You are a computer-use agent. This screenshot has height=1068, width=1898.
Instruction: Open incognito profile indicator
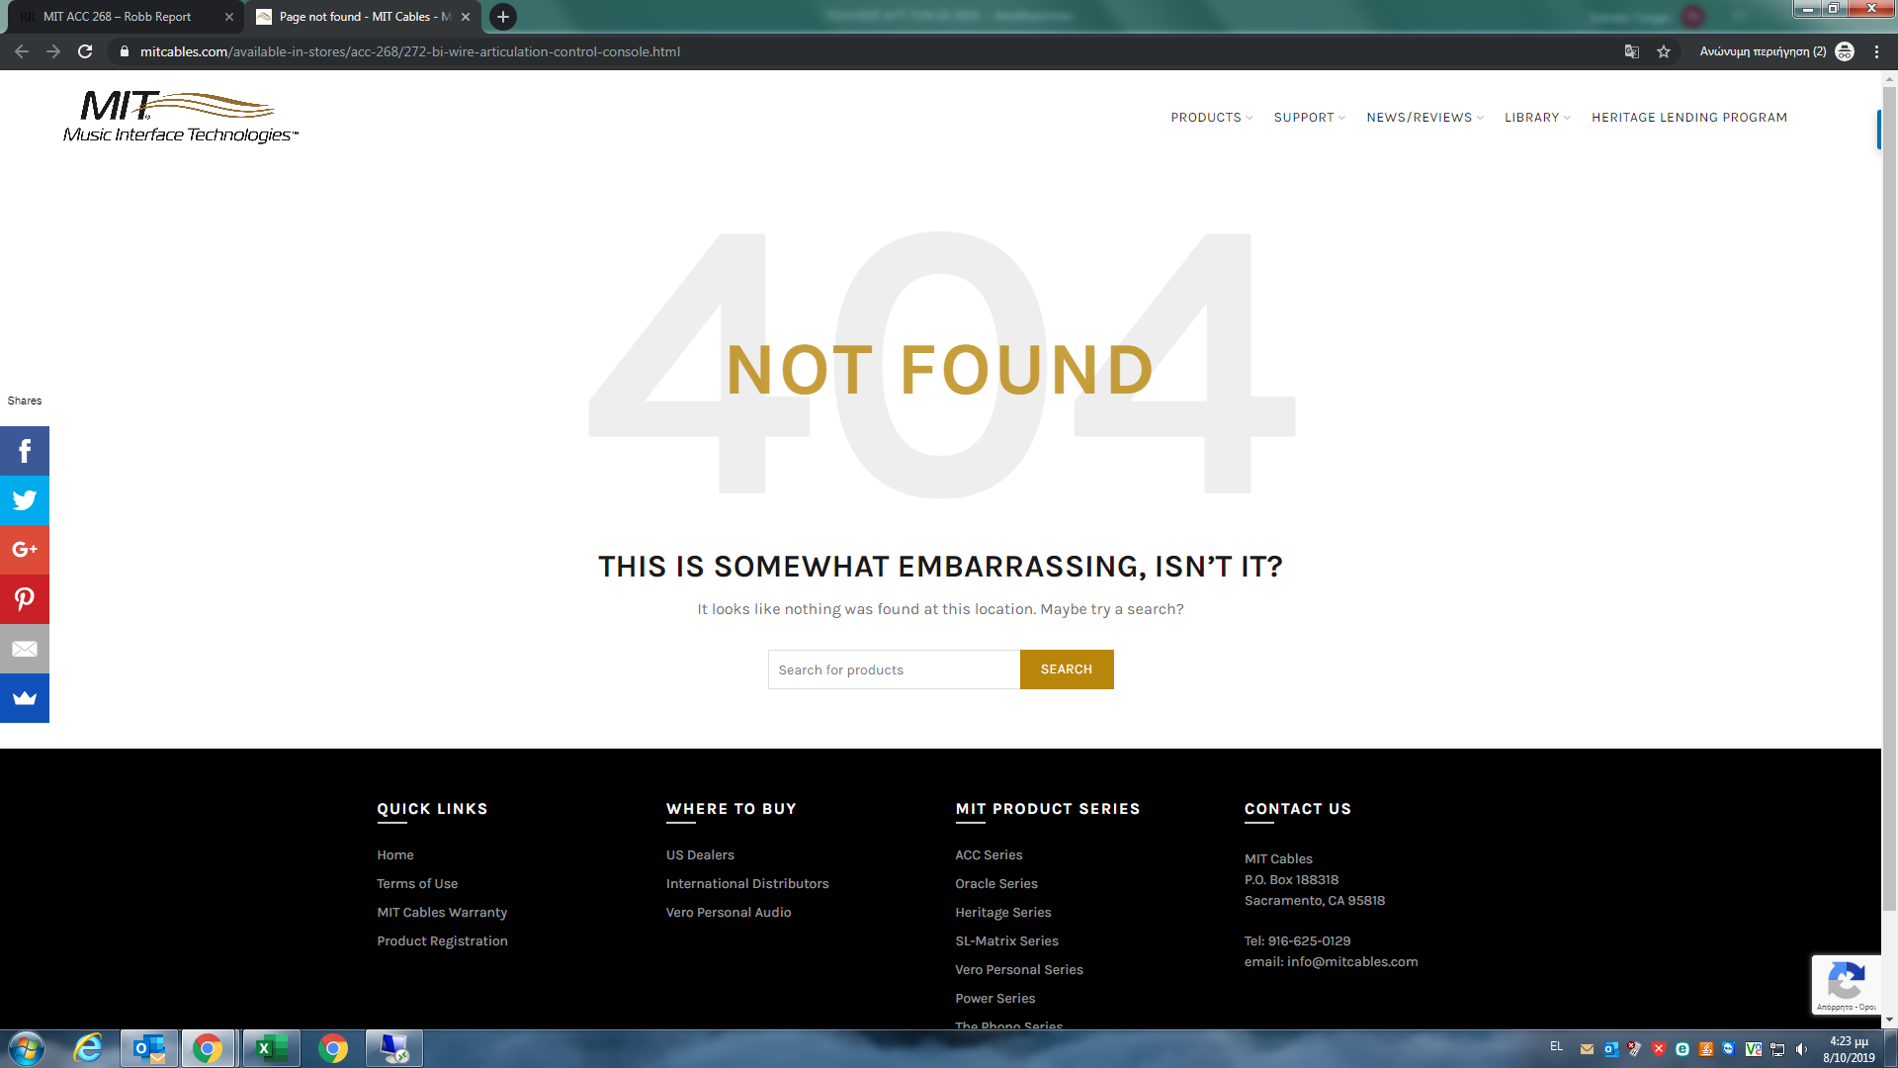click(x=1776, y=51)
